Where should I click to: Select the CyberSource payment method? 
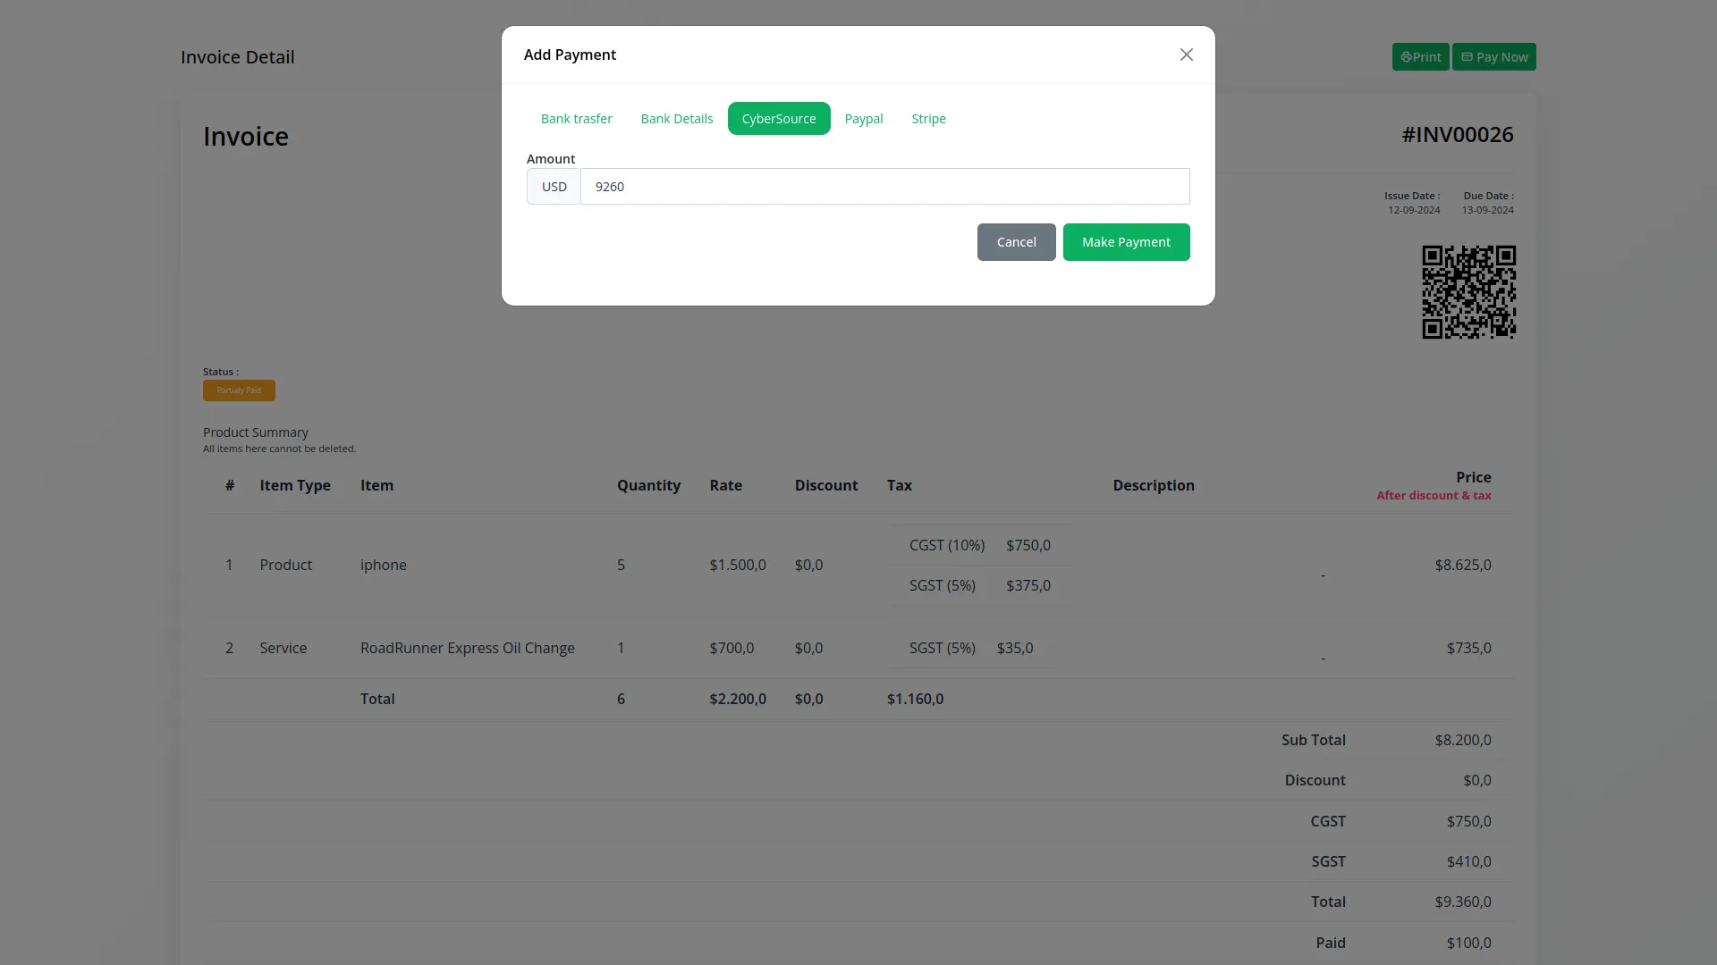pos(779,118)
